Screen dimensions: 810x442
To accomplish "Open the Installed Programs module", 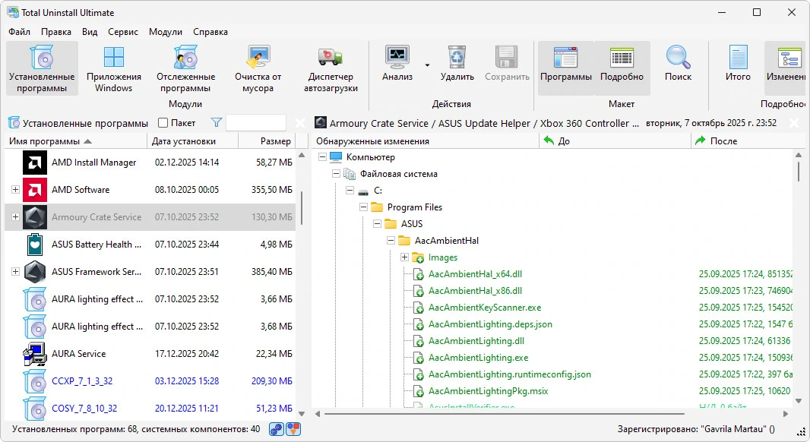I will (42, 68).
